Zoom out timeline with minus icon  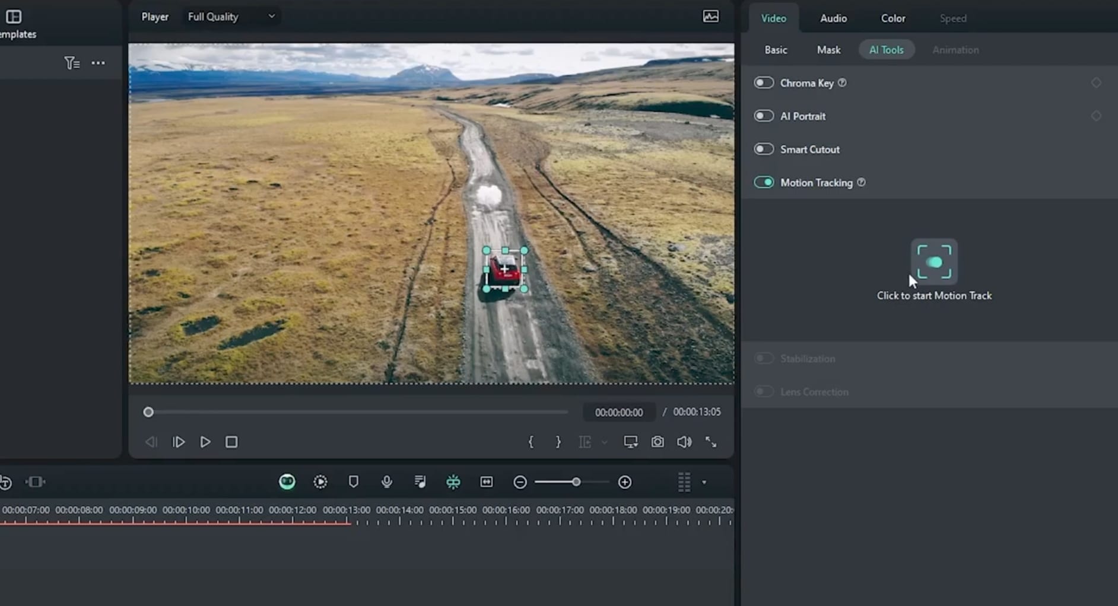click(520, 482)
